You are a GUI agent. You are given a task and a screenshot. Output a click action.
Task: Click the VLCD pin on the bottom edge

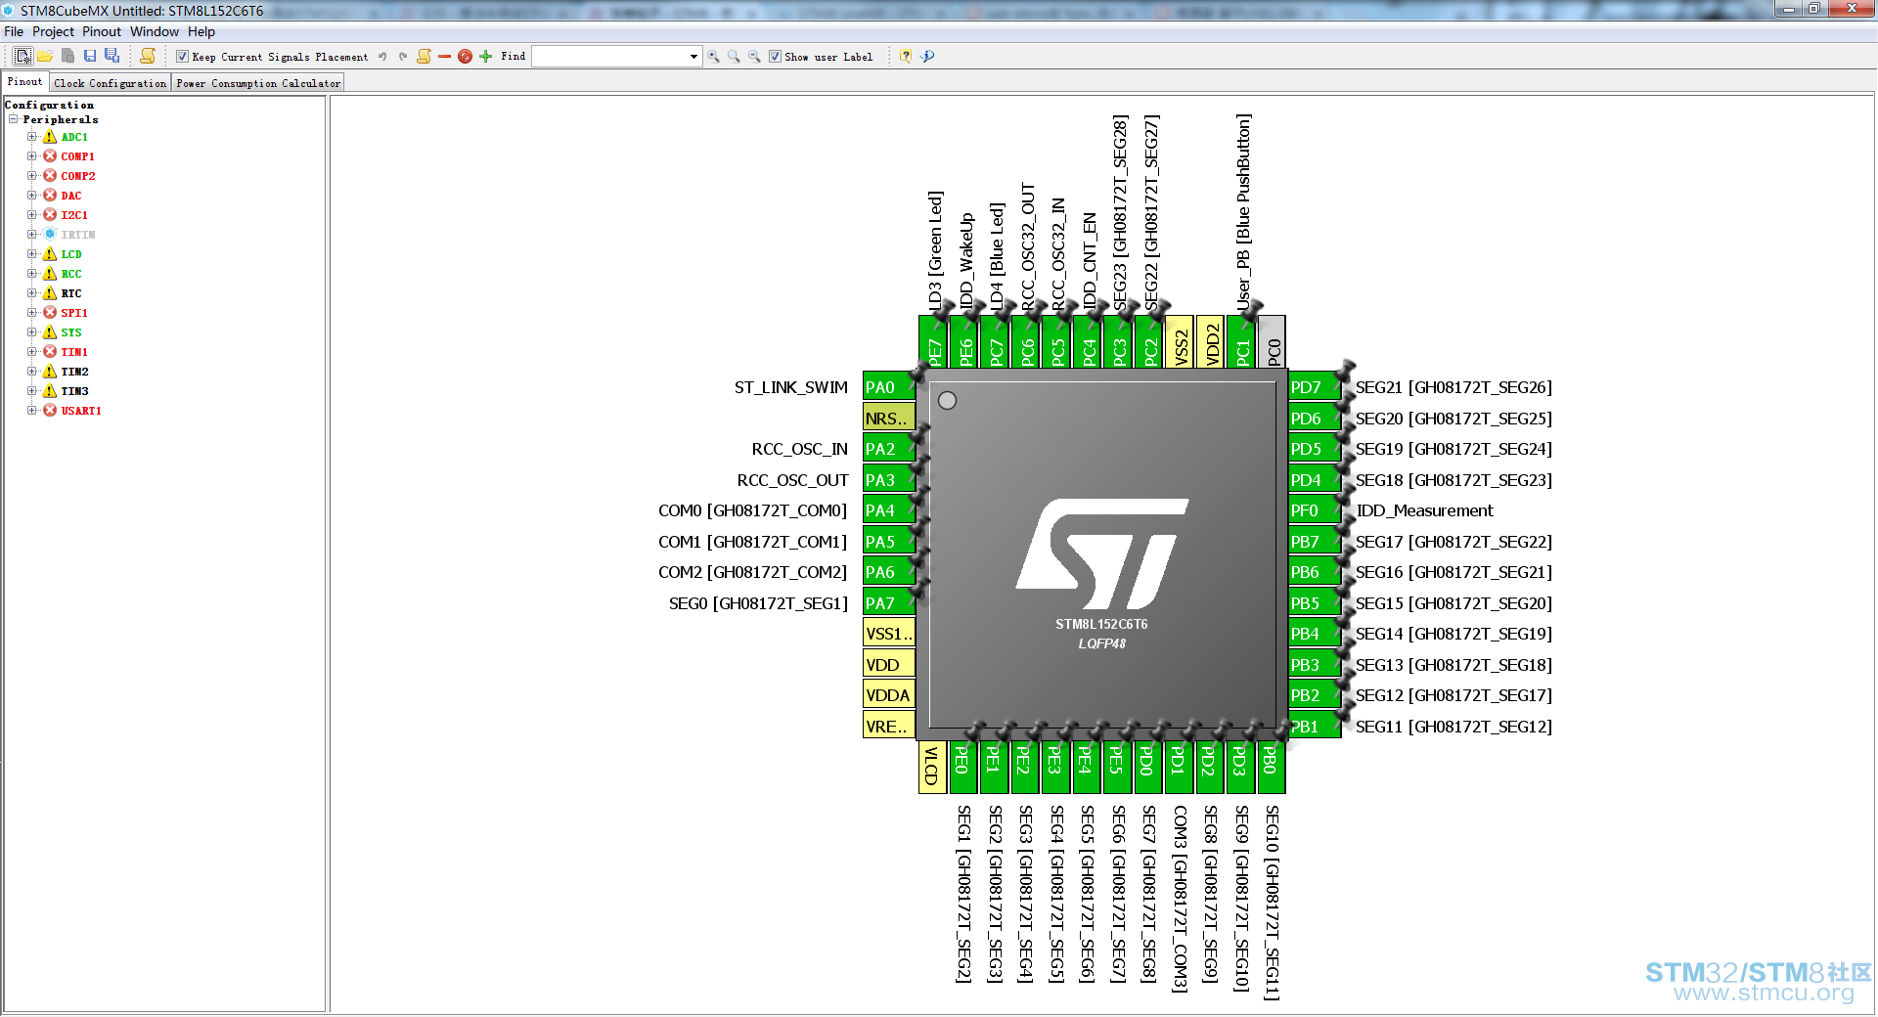[932, 767]
